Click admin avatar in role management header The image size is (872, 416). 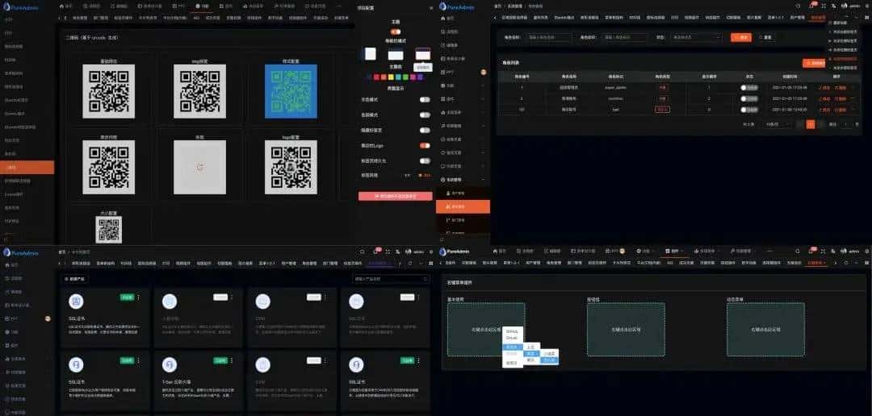pos(845,6)
